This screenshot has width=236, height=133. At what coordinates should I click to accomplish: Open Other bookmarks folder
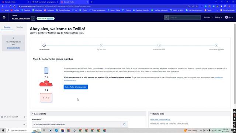(227, 10)
